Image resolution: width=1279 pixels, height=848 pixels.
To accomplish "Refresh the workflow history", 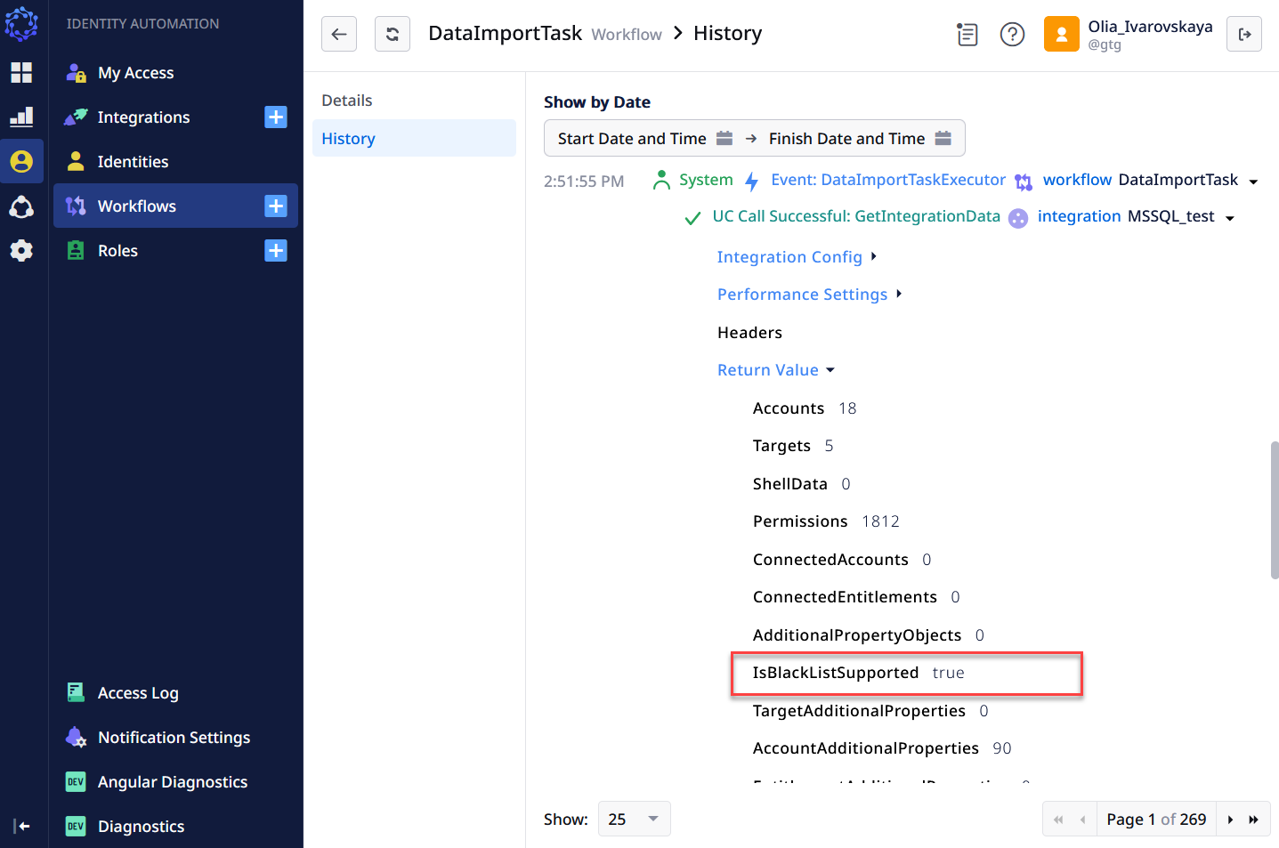I will pyautogui.click(x=393, y=35).
